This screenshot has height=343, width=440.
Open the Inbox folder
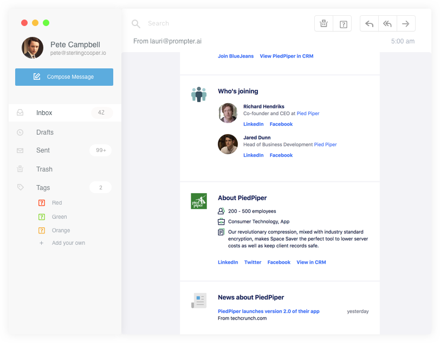[x=65, y=113]
